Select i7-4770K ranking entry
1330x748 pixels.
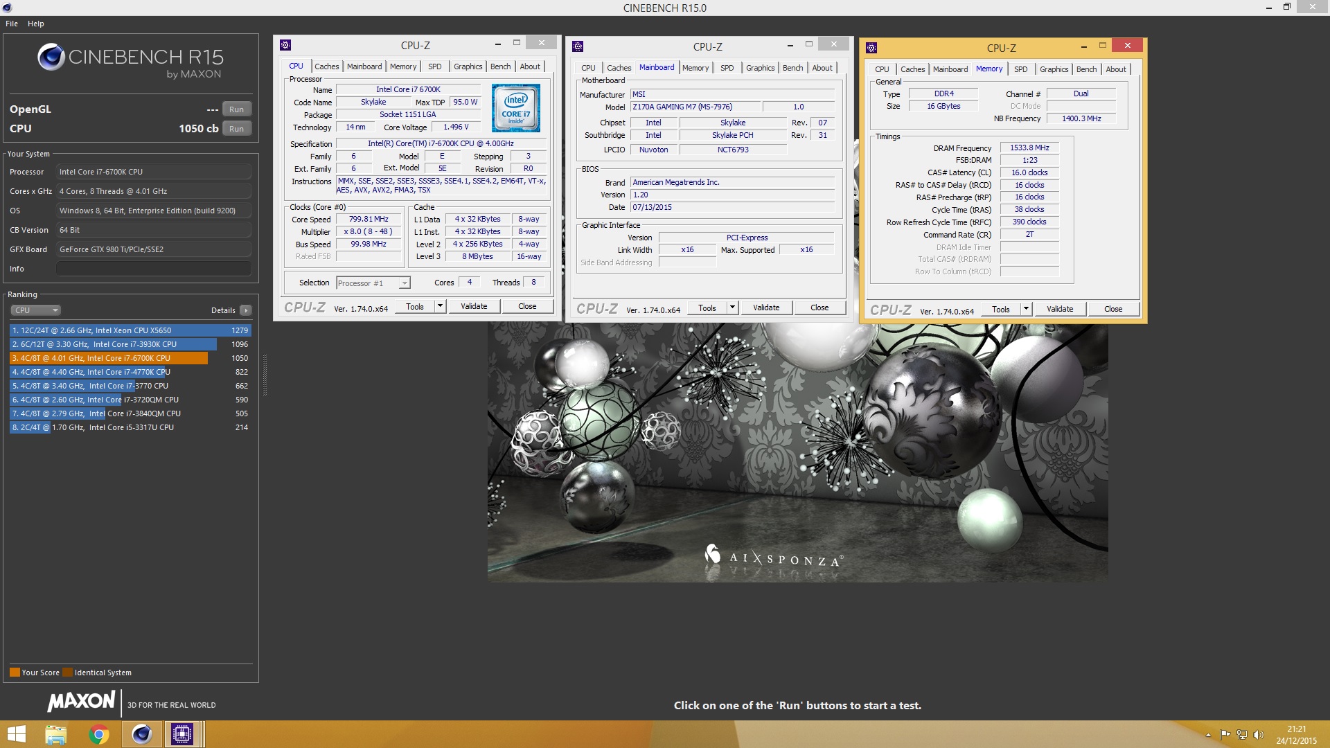(130, 372)
